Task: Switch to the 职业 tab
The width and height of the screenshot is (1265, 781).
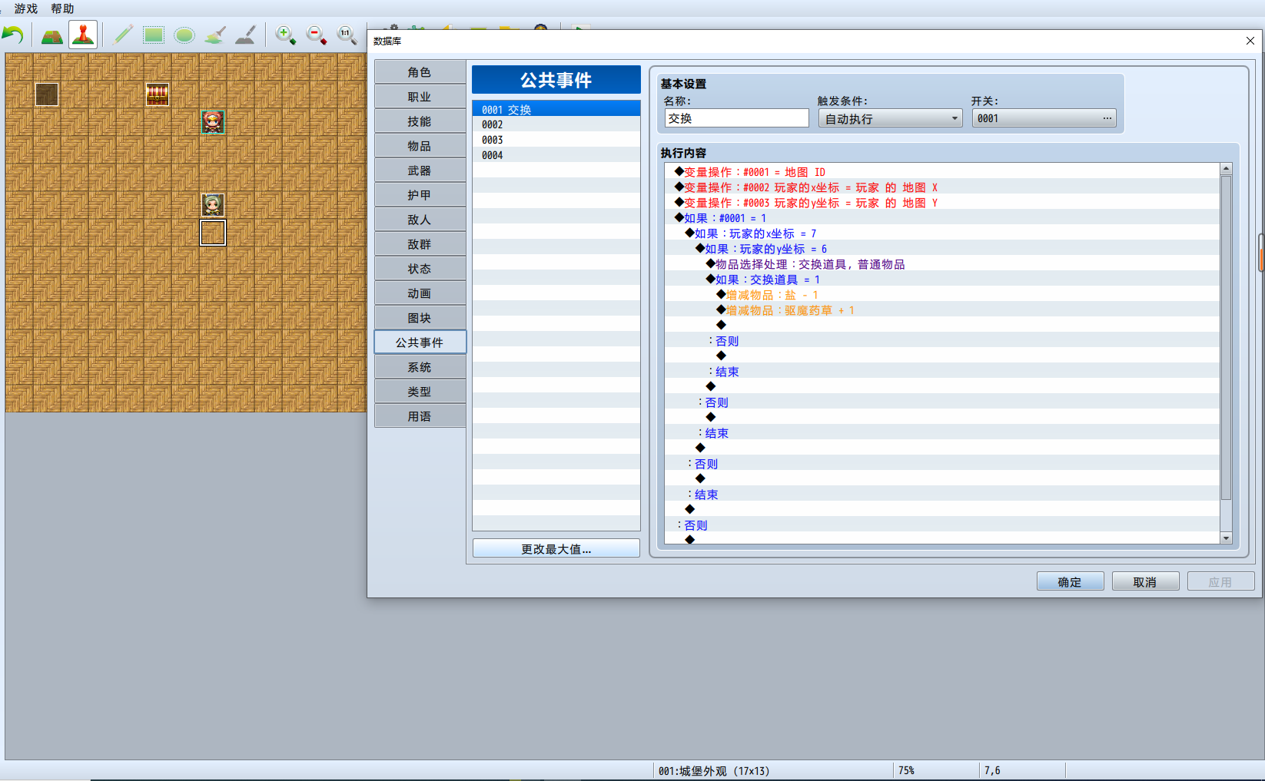Action: [420, 97]
